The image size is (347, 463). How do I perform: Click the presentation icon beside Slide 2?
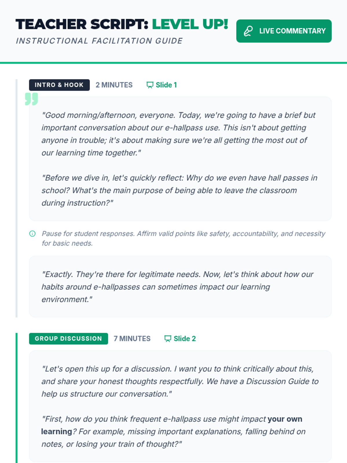(168, 339)
